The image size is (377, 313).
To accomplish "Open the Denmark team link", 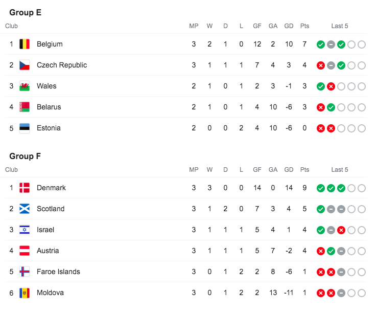I will click(51, 188).
